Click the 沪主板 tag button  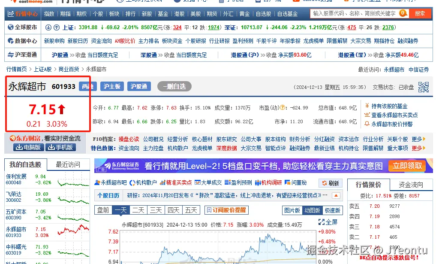click(112, 86)
